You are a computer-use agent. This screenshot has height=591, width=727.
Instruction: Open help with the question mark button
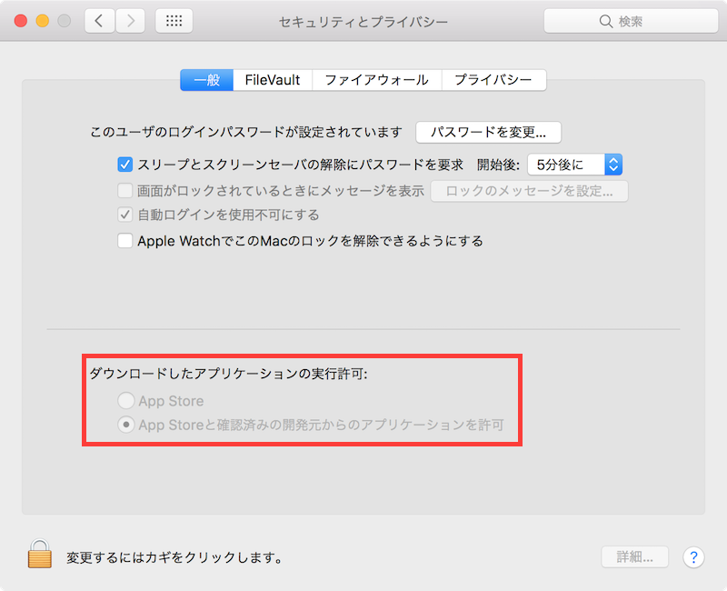(x=692, y=556)
